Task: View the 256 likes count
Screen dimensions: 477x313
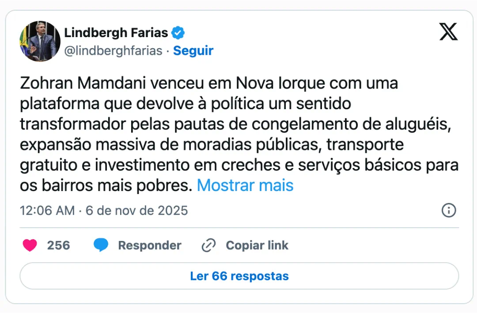Action: 58,245
